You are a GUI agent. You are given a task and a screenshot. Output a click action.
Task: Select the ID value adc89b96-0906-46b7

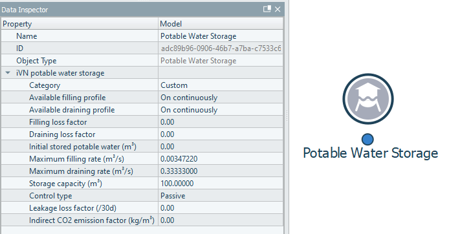pyautogui.click(x=221, y=48)
